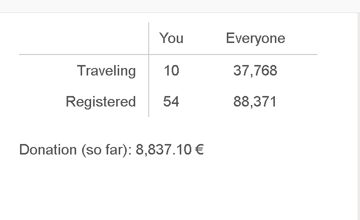This screenshot has height=220, width=360.
Task: Click the donation amount 8,837.10
Action: (x=164, y=149)
